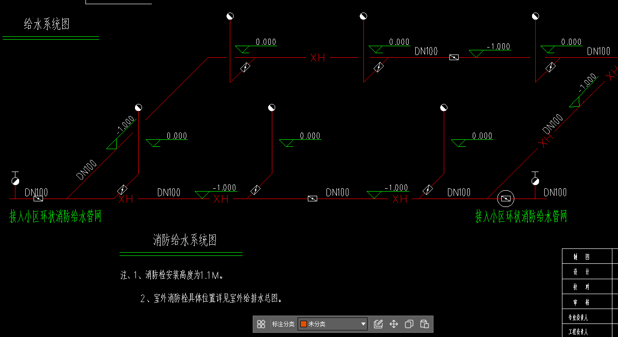Image resolution: width=618 pixels, height=337 pixels.
Task: Select note 1 about 消防栓安装高度为1.1M
Action: pyautogui.click(x=172, y=275)
